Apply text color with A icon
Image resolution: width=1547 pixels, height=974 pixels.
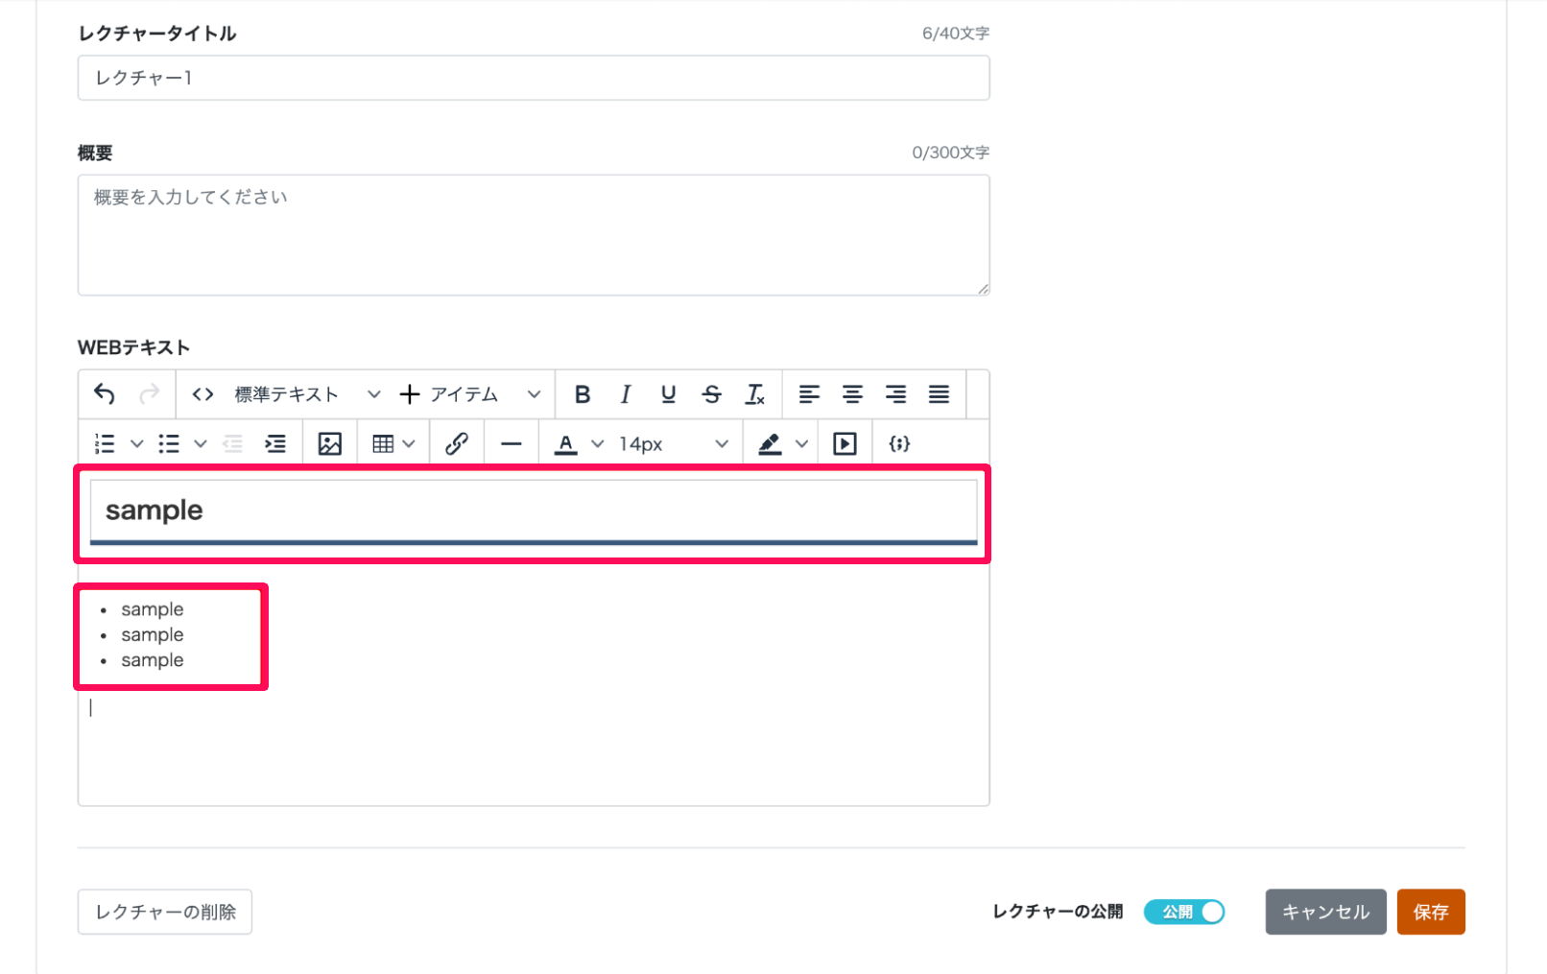[x=566, y=444]
